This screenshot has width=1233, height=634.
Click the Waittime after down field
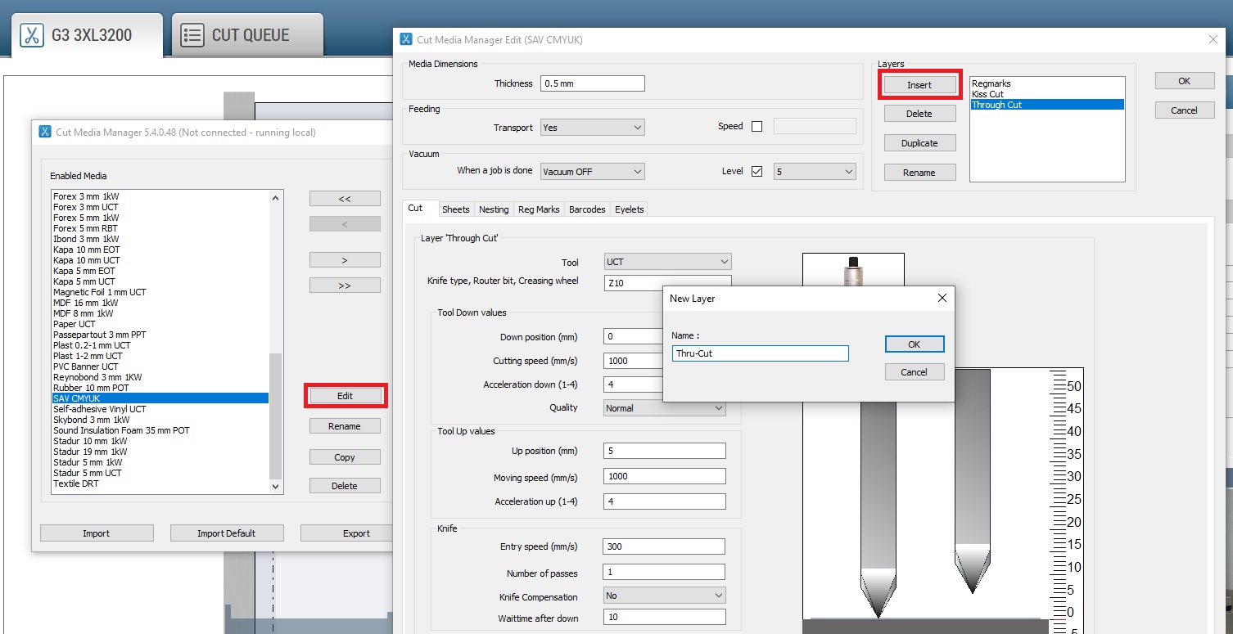pos(664,618)
